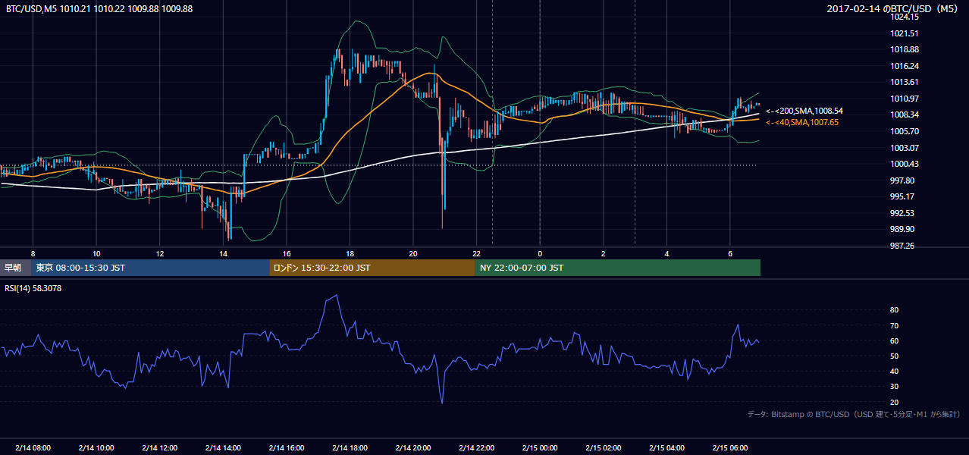The height and width of the screenshot is (455, 969).
Task: Click the 989.90 price axis label
Action: point(903,229)
